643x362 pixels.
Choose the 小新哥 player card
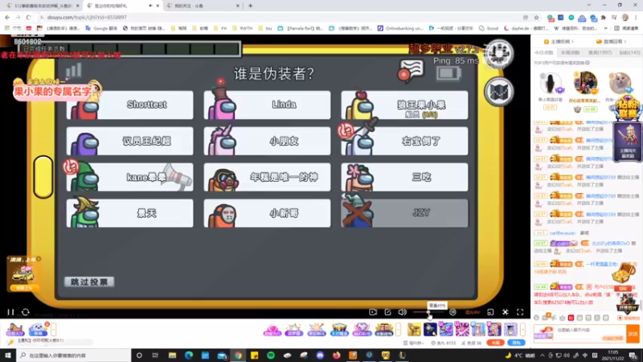click(267, 213)
